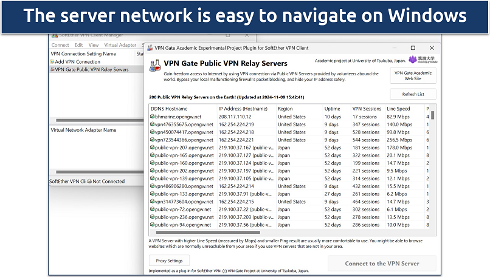Open the Edit menu in Client Manager

79,45
